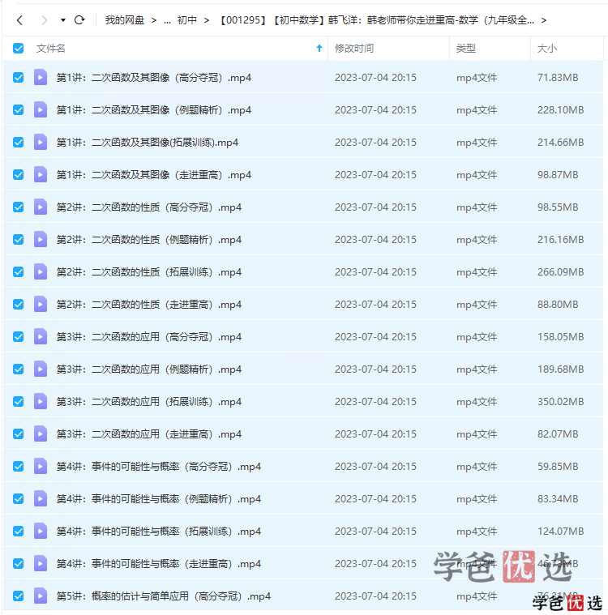Uncheck 第1讲 二次函数及其图像(走进重高) checkbox
The height and width of the screenshot is (615, 608).
pos(18,174)
